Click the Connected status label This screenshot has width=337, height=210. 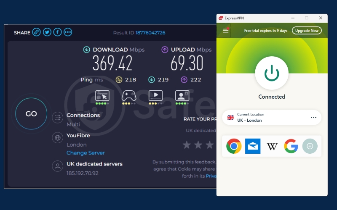272,97
